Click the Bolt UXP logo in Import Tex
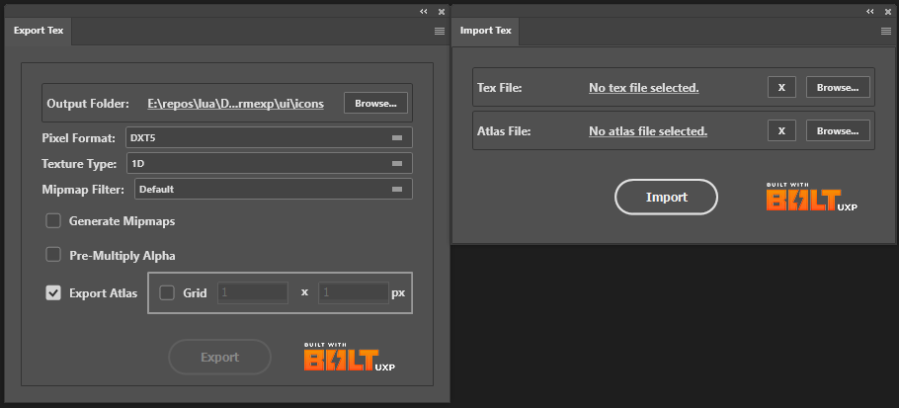Screen dimensions: 899x408 click(x=812, y=198)
